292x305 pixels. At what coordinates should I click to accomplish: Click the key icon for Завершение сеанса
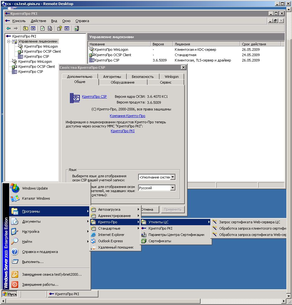coord(15,274)
